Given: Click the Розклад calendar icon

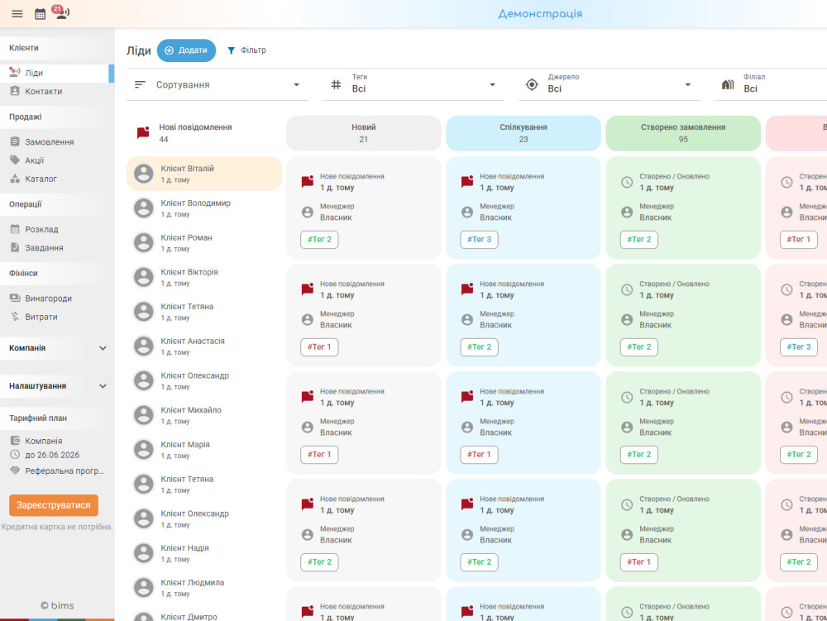Looking at the screenshot, I should (x=15, y=229).
